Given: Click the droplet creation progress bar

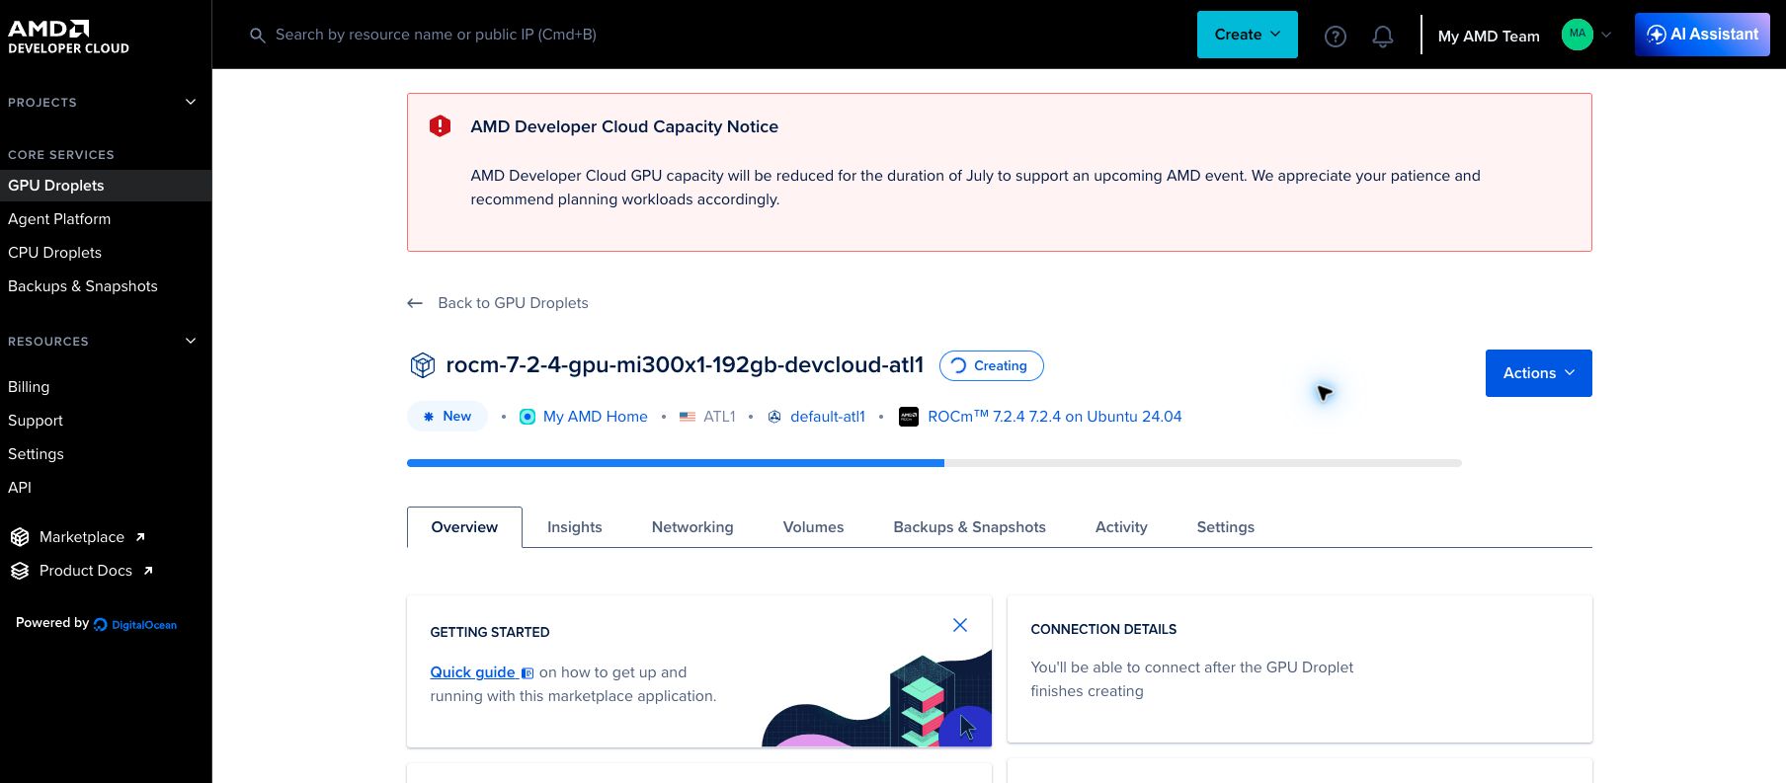Looking at the screenshot, I should point(934,463).
